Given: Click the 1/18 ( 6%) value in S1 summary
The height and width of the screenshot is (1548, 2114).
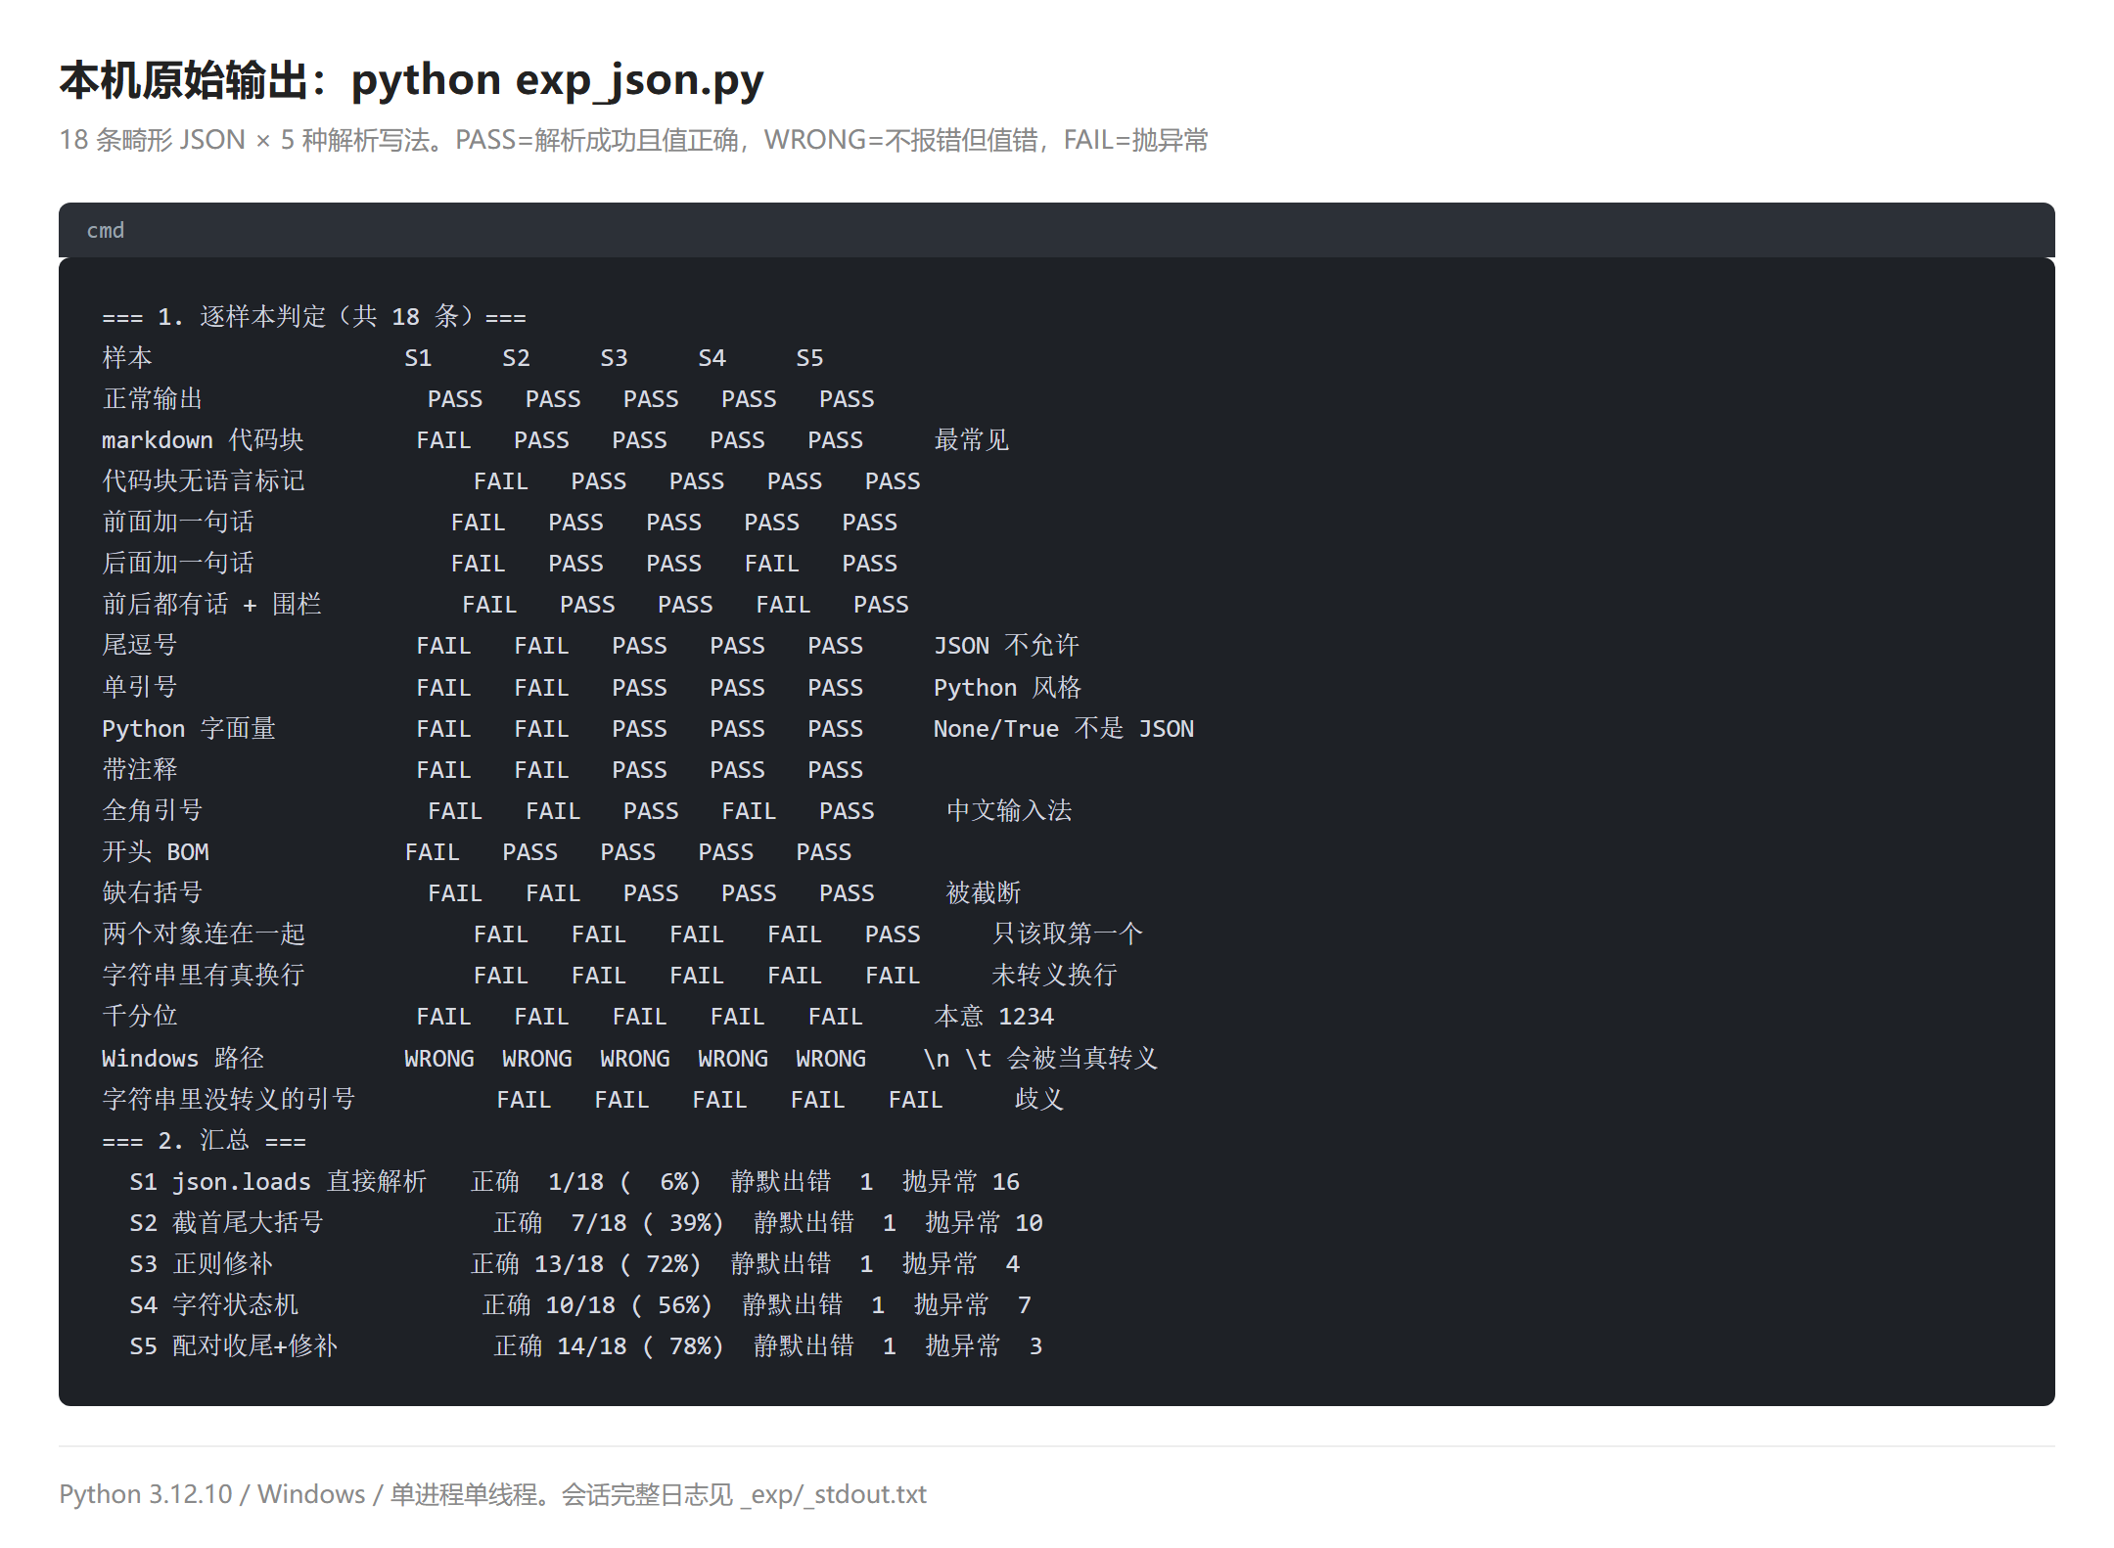Looking at the screenshot, I should [x=624, y=1182].
